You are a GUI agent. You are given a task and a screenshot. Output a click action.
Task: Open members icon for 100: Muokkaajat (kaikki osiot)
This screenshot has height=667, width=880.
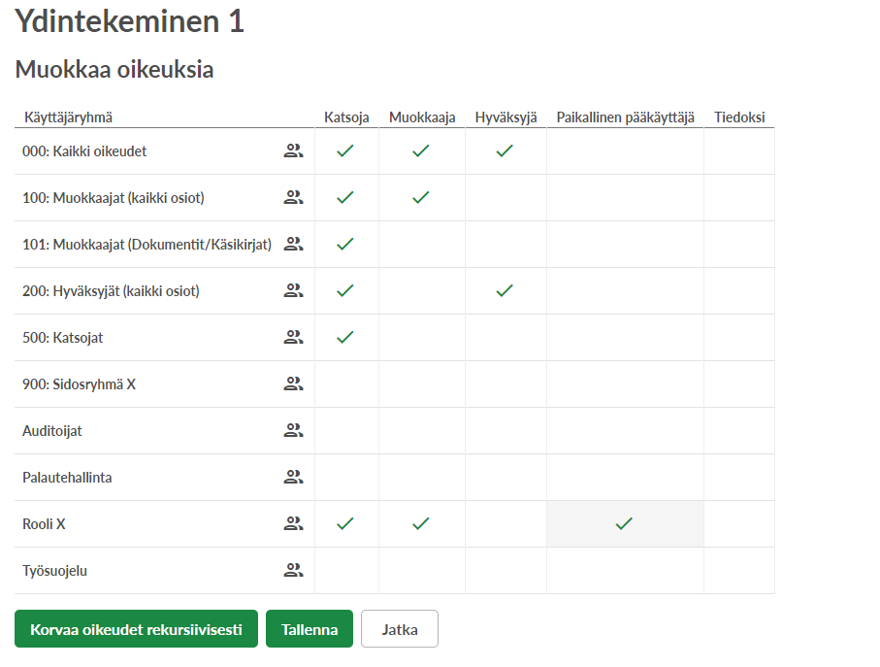coord(293,197)
